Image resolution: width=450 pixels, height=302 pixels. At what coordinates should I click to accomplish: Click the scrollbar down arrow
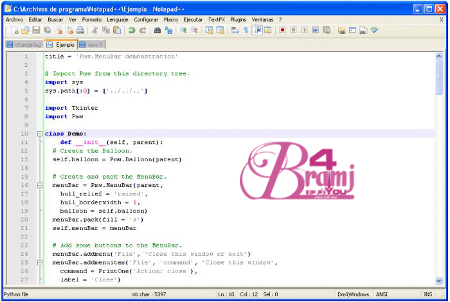(438, 281)
